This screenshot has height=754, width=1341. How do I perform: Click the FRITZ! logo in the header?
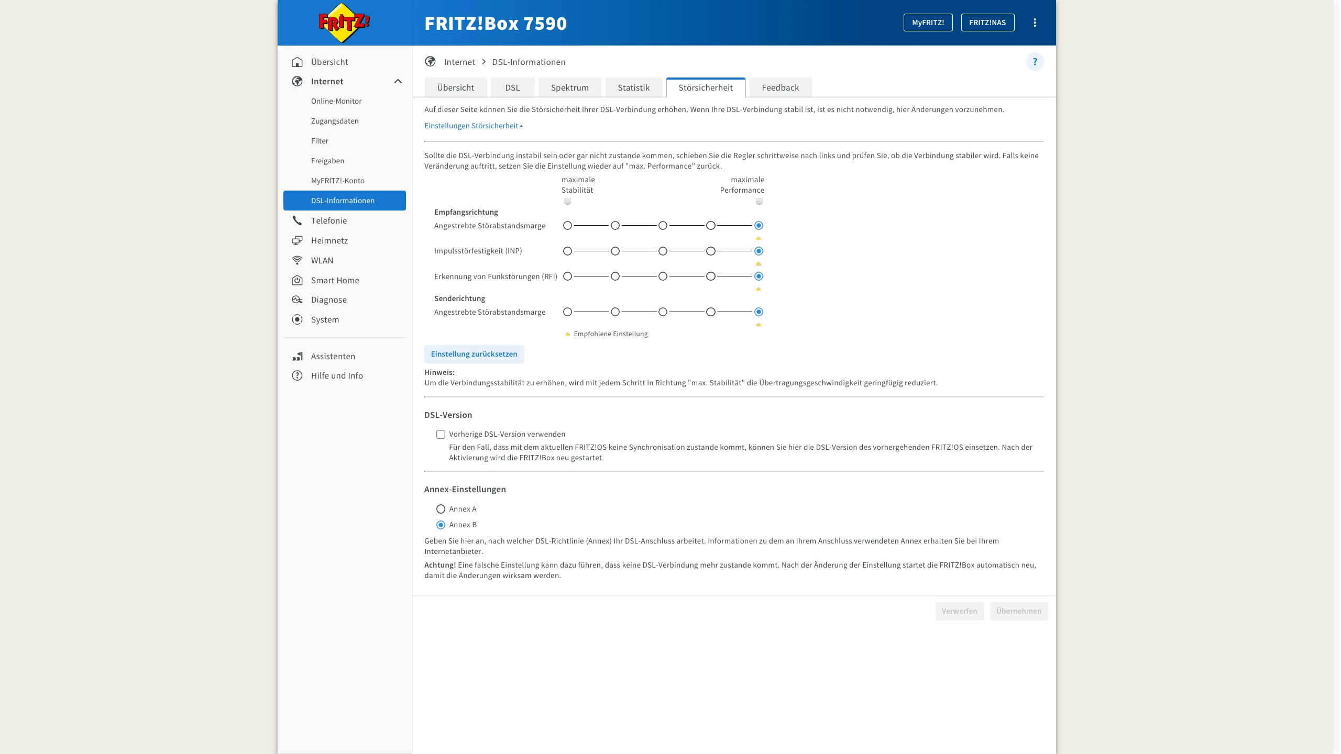[x=344, y=23]
